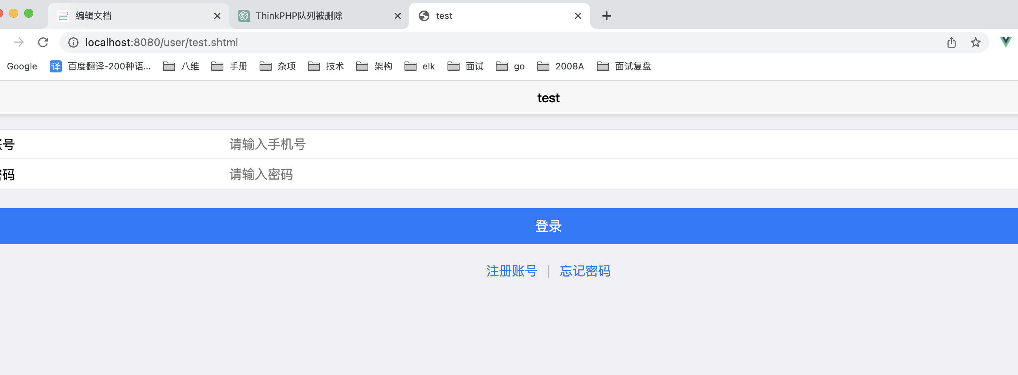Screen dimensions: 1018x375
Task: Select the test browser tab
Action: pyautogui.click(x=500, y=16)
